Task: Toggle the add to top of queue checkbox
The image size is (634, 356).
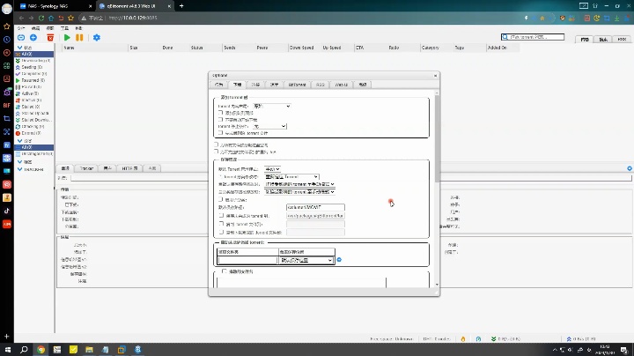Action: tap(220, 113)
